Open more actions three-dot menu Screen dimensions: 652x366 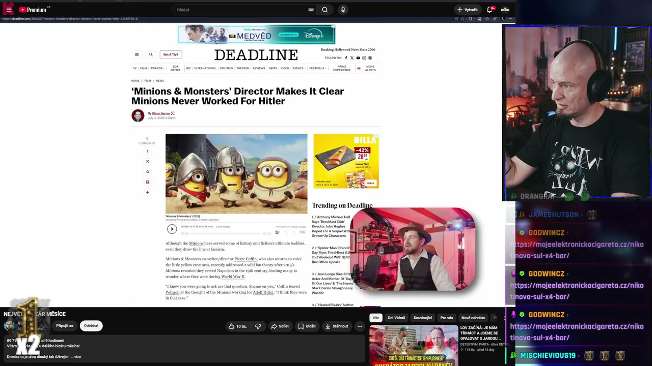coord(360,326)
